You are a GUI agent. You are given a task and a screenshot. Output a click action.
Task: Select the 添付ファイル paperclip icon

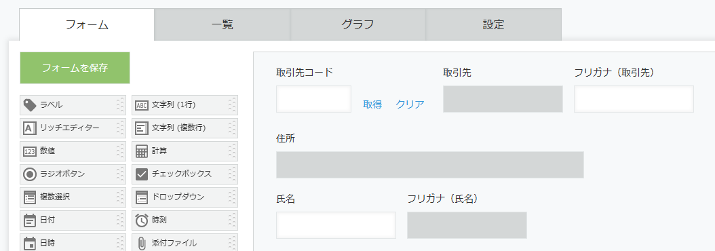tap(142, 243)
